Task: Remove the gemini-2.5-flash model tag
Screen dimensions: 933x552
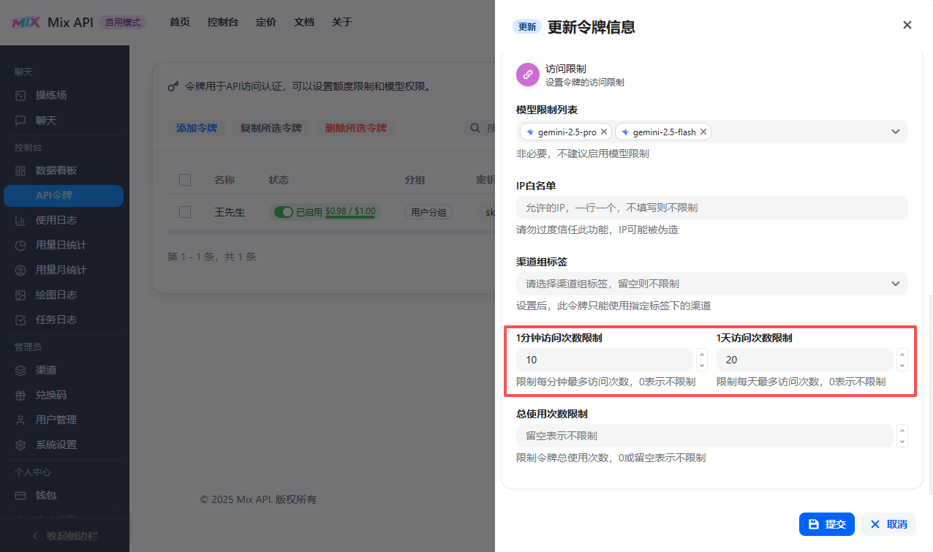Action: pos(703,132)
